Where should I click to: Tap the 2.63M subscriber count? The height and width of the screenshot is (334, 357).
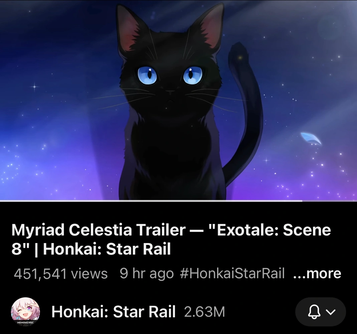204,312
